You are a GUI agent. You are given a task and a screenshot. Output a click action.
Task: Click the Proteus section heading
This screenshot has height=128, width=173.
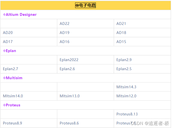click(x=12, y=105)
